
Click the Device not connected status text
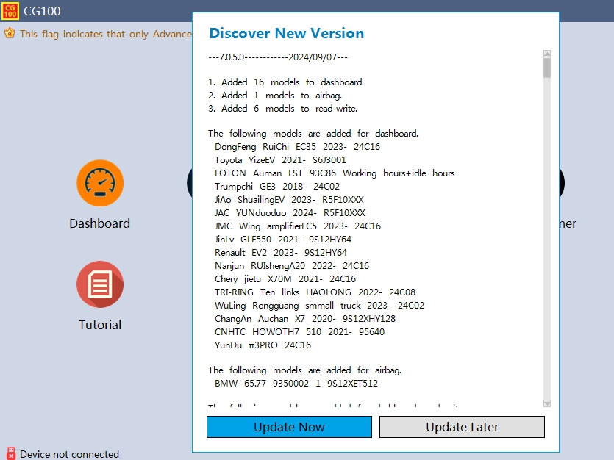pos(69,454)
